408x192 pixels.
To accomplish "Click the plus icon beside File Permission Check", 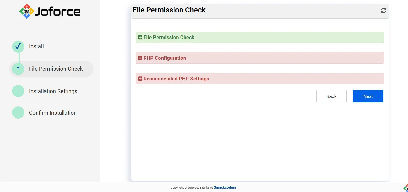I will [x=140, y=38].
